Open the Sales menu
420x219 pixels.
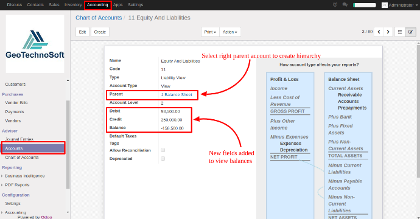pos(54,5)
